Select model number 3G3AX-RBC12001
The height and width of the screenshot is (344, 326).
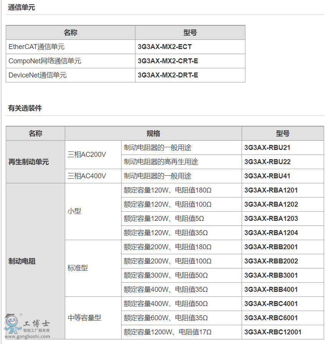click(273, 332)
